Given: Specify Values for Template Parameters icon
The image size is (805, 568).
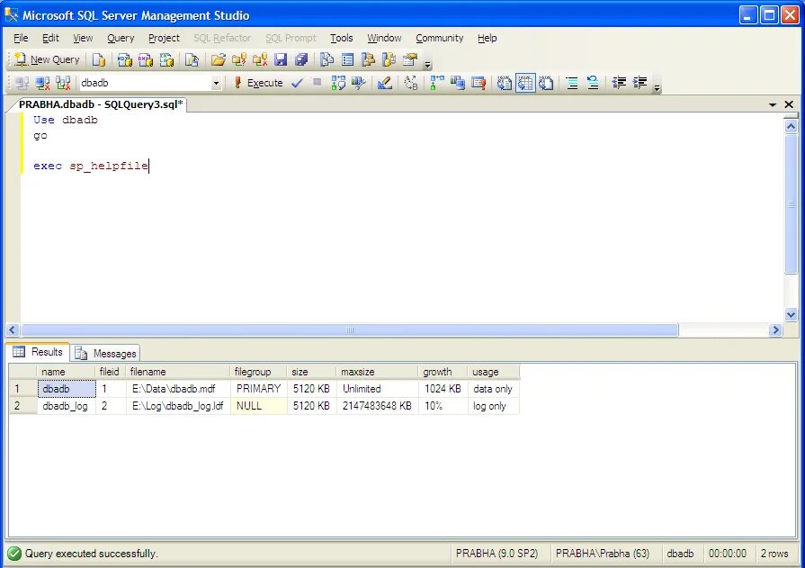Looking at the screenshot, I should [411, 83].
